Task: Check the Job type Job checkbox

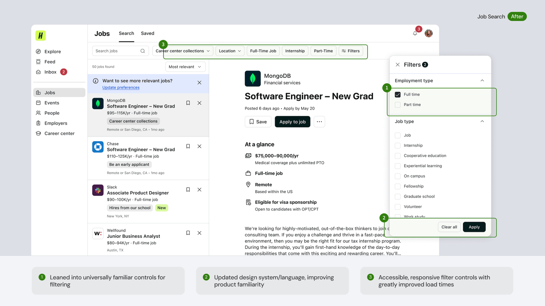Action: (398, 135)
